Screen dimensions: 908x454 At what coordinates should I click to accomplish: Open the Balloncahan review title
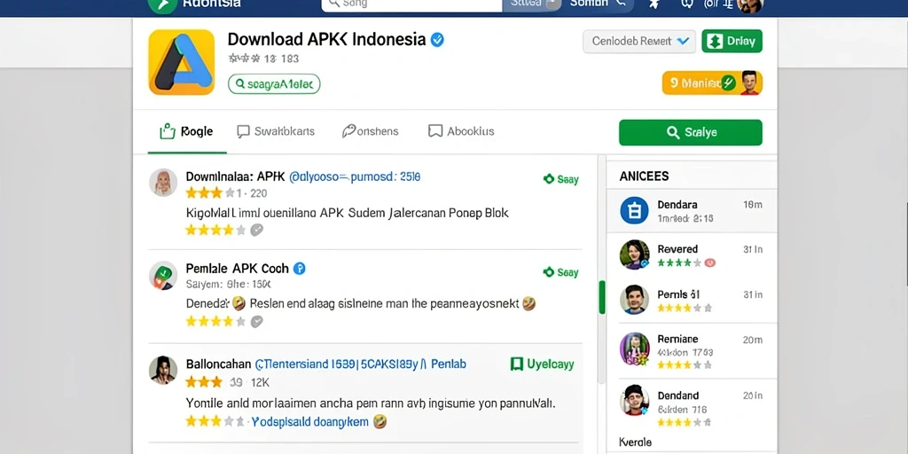point(218,364)
